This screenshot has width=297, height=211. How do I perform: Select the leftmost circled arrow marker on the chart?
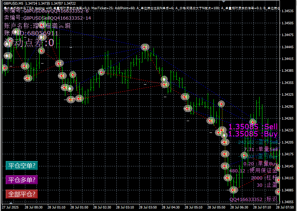click(x=4, y=68)
